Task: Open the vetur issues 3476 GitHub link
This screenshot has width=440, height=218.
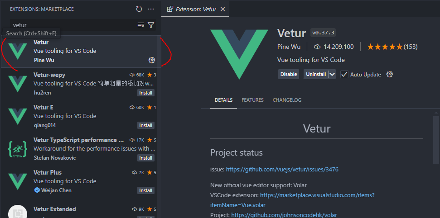Action: 282,169
